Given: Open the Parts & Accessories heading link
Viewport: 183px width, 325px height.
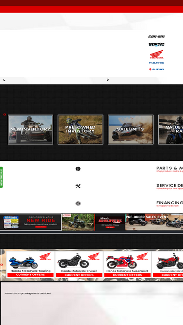Looking at the screenshot, I should pos(169,168).
